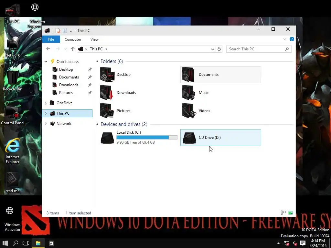Select the read me desktop file

tap(13, 182)
